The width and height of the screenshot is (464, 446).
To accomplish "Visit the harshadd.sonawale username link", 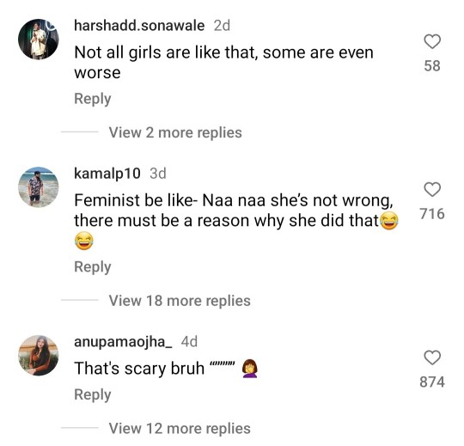I will pyautogui.click(x=139, y=26).
